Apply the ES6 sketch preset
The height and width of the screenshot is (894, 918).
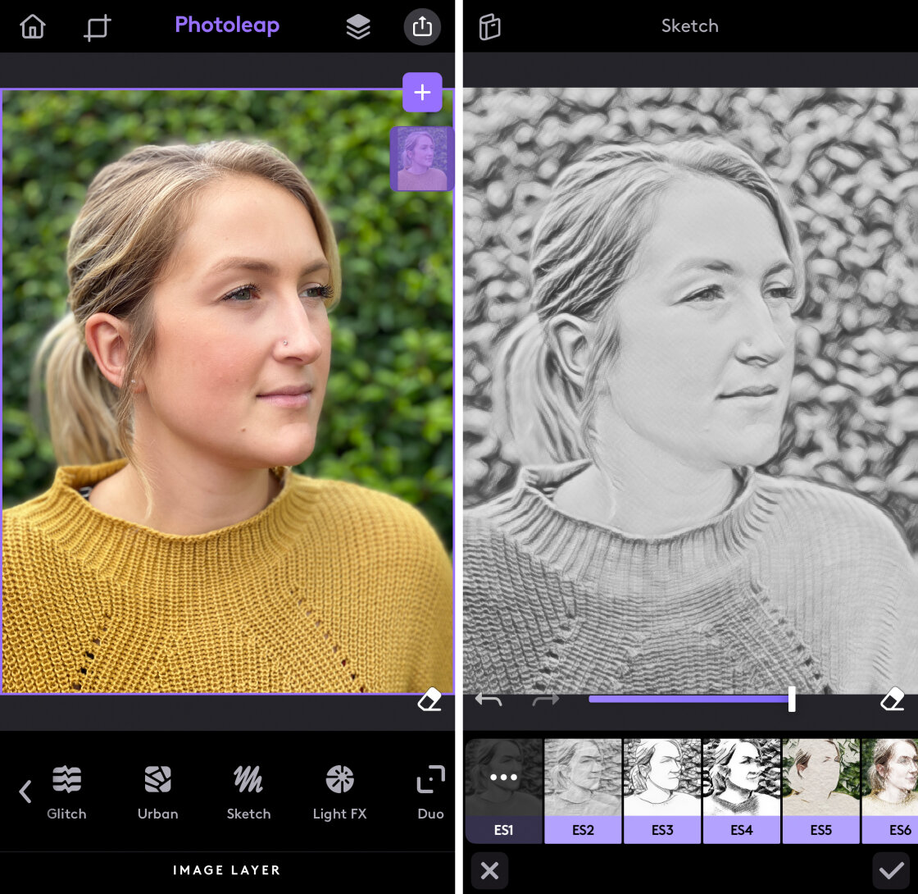(890, 791)
